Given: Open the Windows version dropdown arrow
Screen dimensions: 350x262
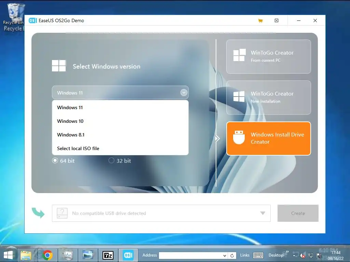Looking at the screenshot, I should (184, 92).
